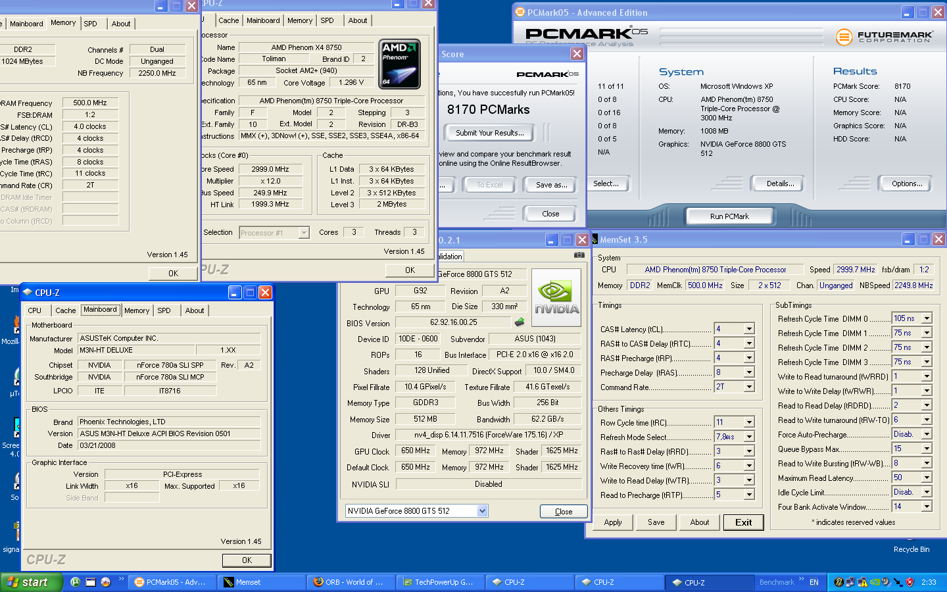Screen dimensions: 947x592
Task: Click Details... in PCMark05 System section
Action: click(x=780, y=184)
